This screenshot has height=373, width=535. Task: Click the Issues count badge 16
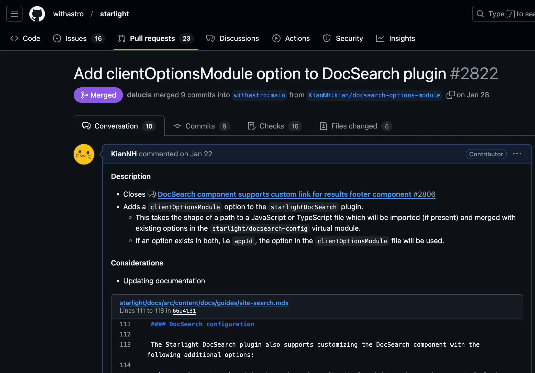pos(98,38)
